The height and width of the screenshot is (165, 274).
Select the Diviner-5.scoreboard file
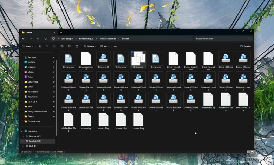click(173, 61)
